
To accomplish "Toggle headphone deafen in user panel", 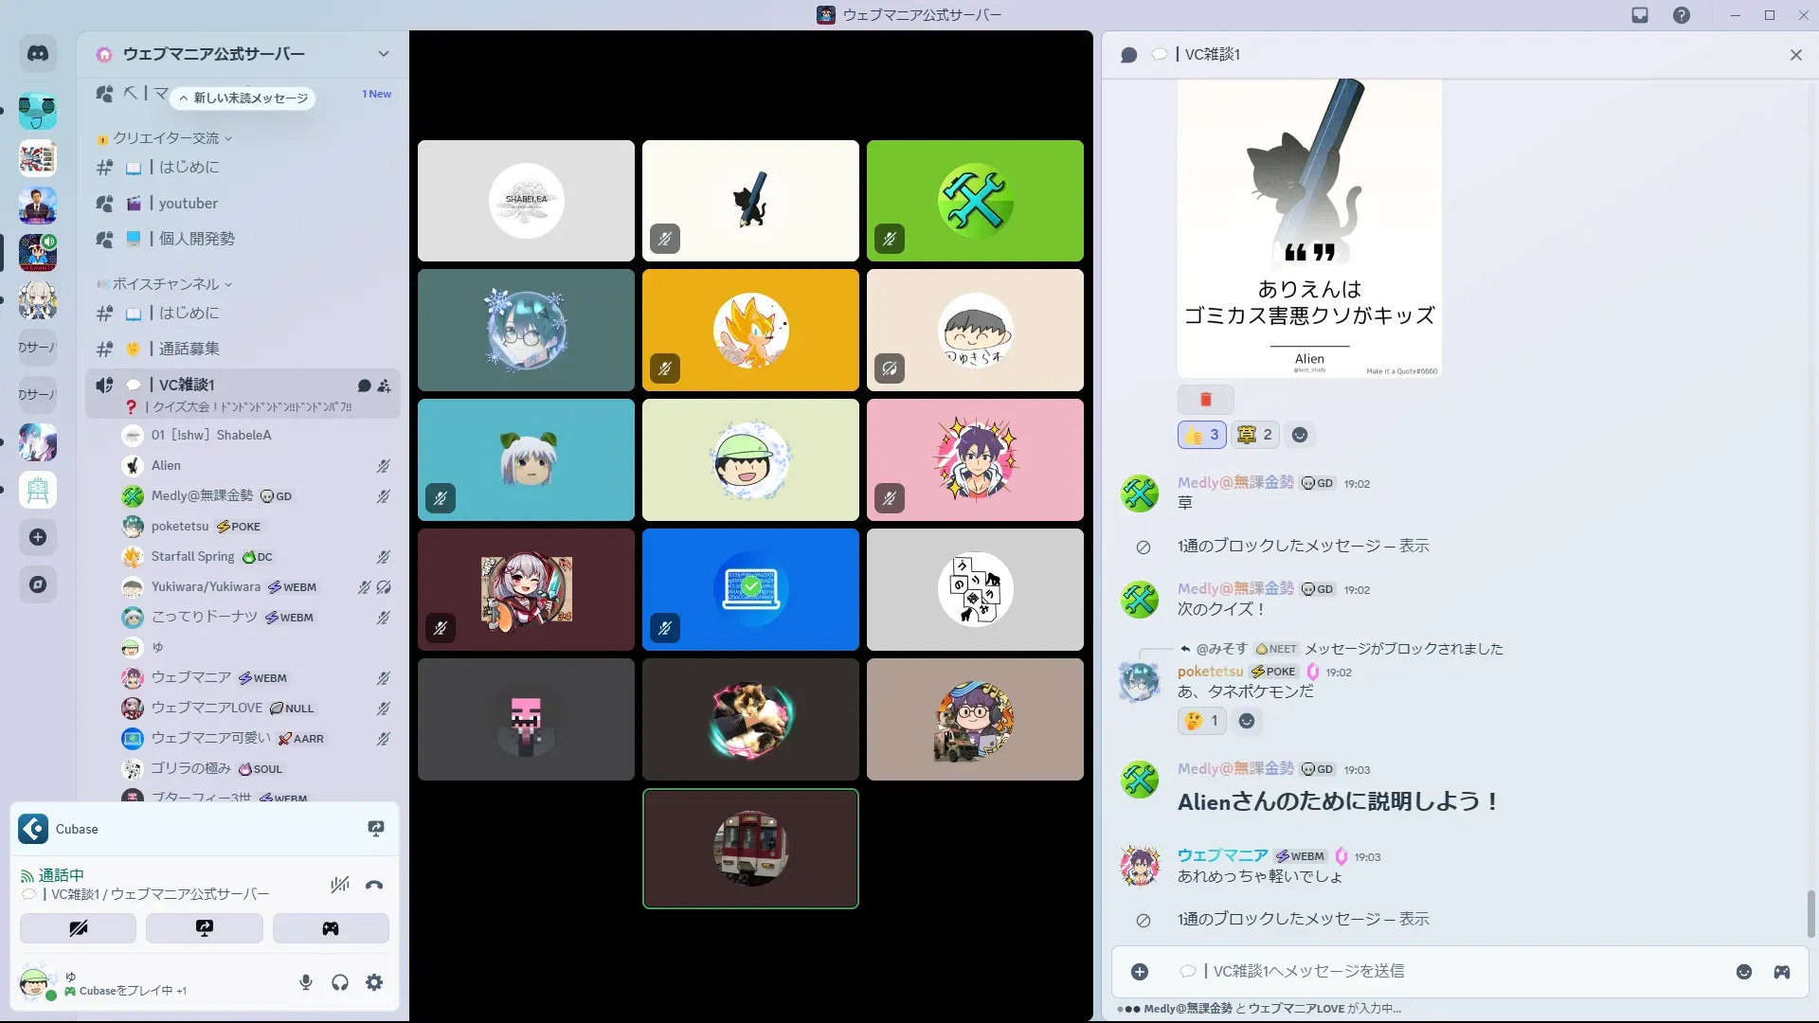I will point(340,982).
